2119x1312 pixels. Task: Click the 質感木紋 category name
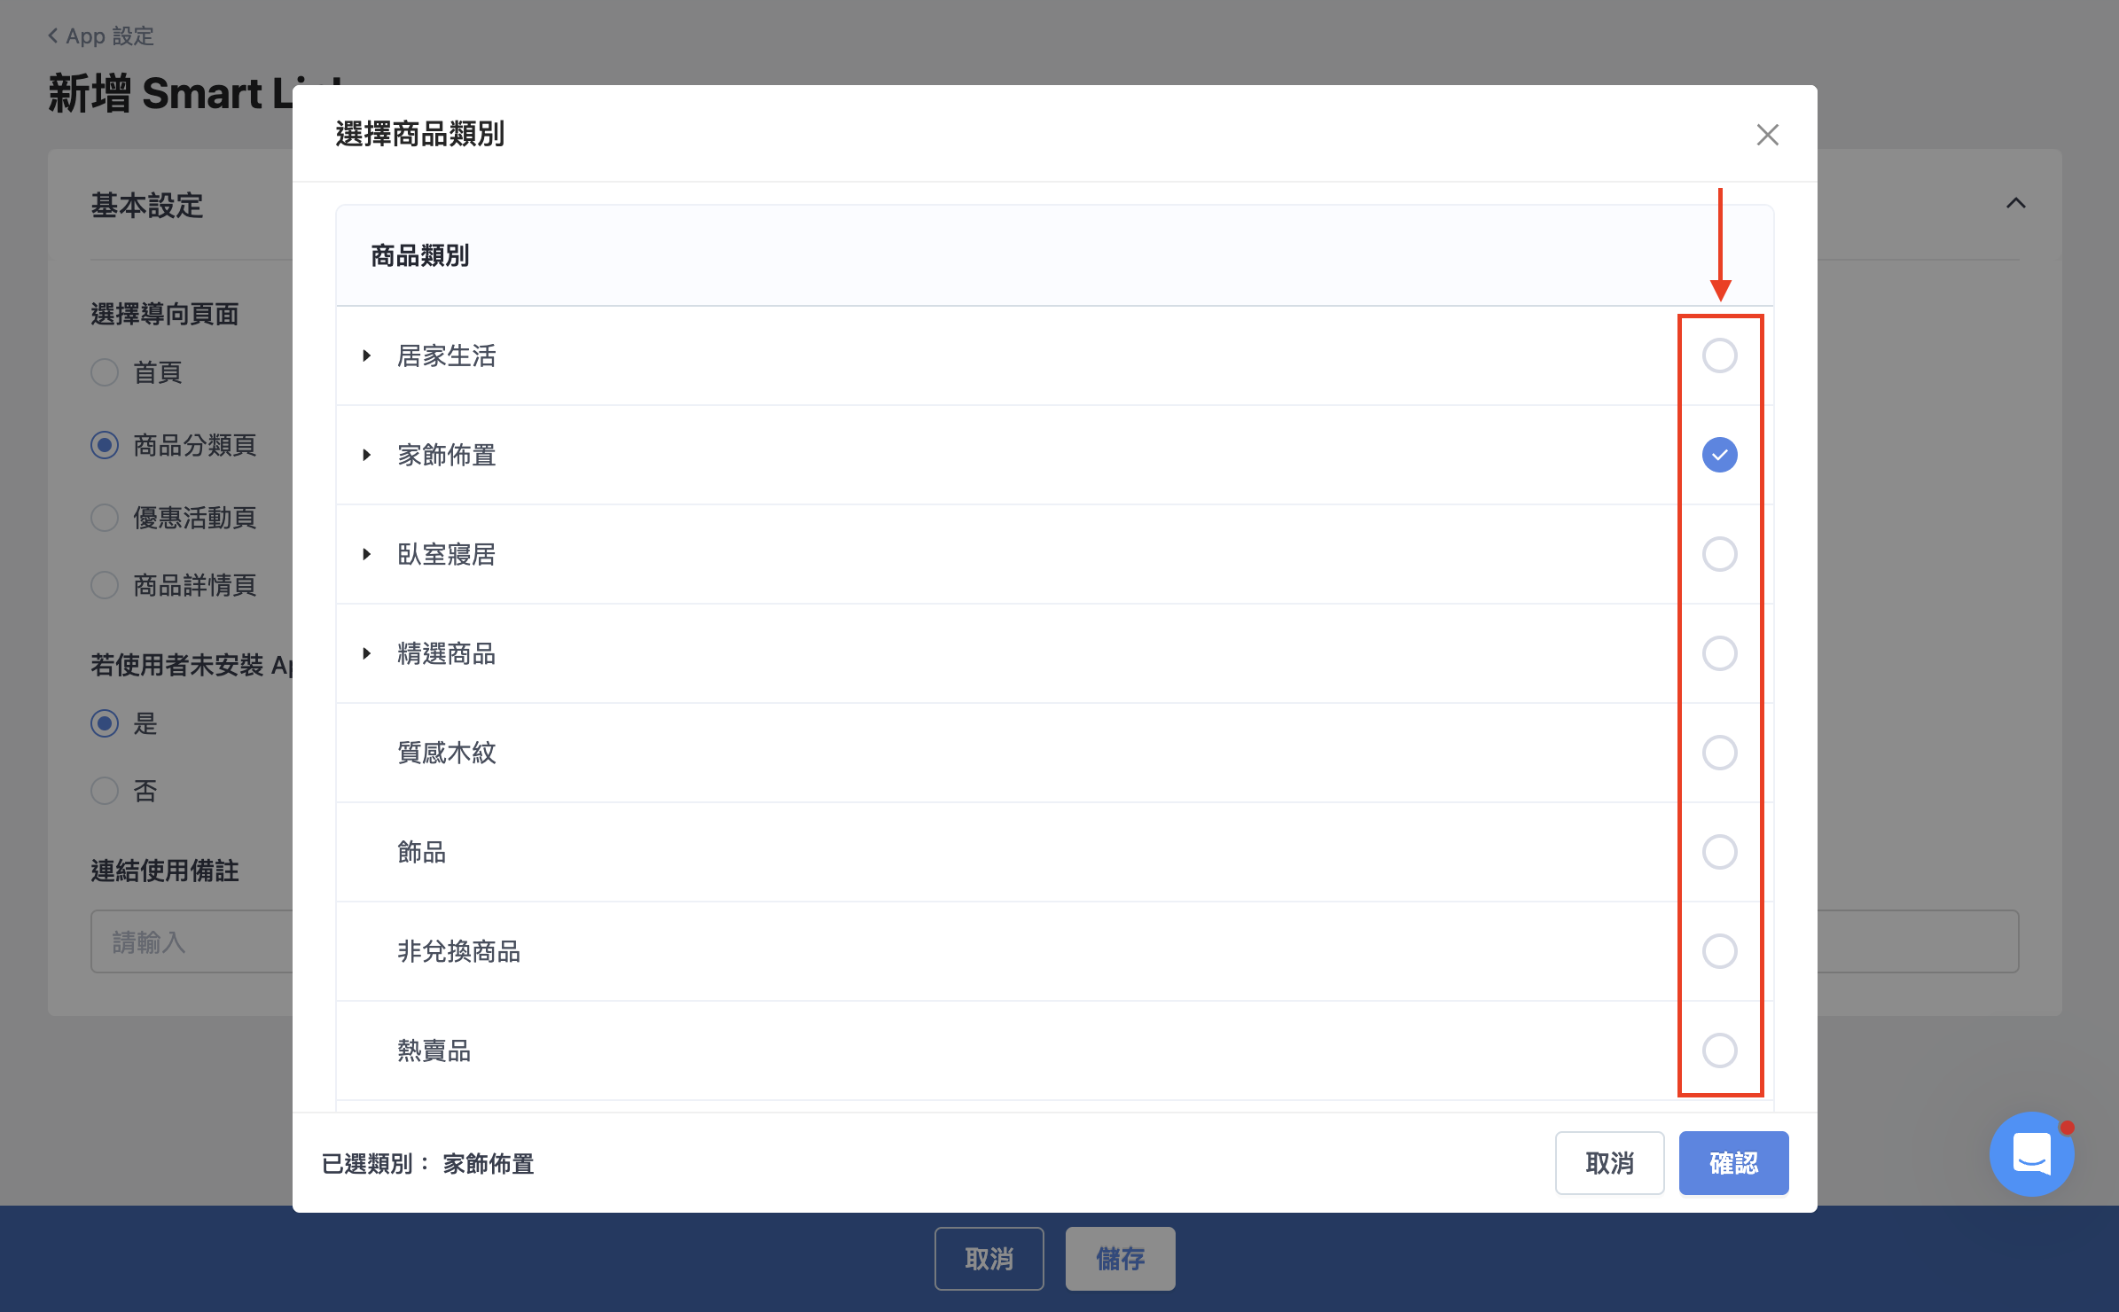(x=446, y=753)
